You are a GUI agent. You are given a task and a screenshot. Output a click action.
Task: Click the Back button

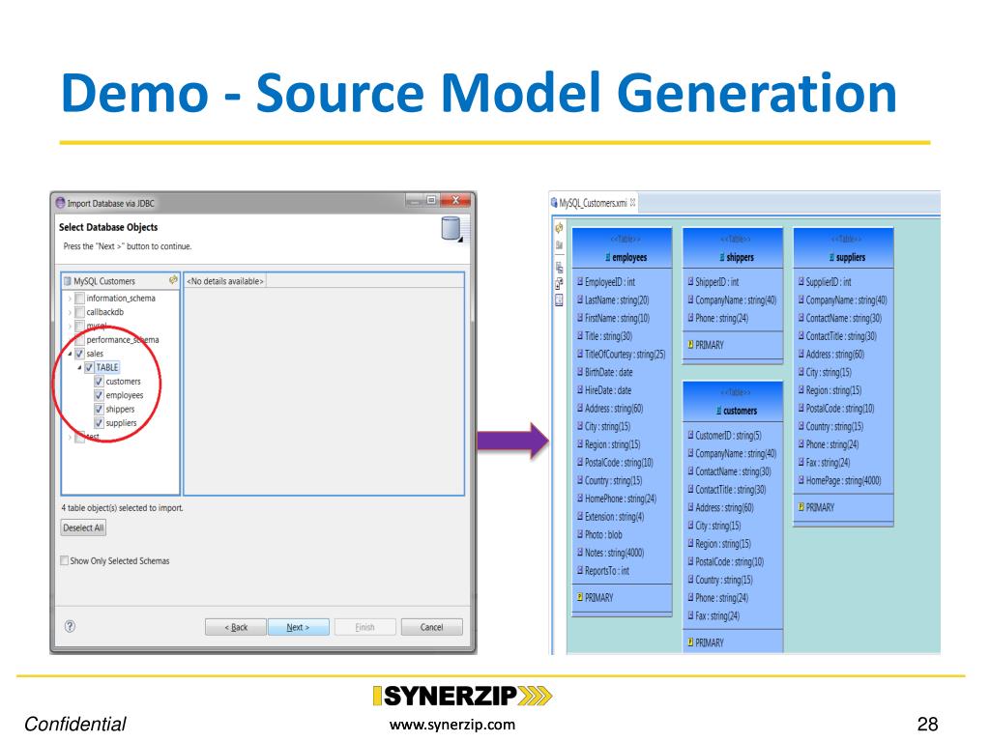coord(236,627)
